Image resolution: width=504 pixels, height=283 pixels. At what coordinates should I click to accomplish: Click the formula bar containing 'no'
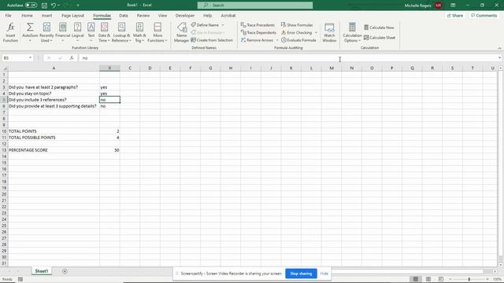click(x=289, y=57)
